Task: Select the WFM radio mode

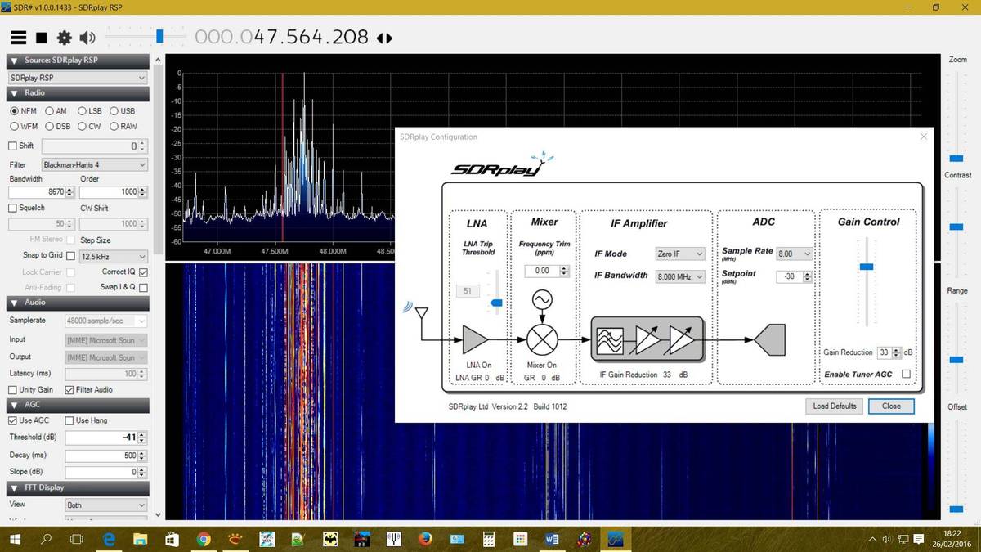Action: pos(24,126)
